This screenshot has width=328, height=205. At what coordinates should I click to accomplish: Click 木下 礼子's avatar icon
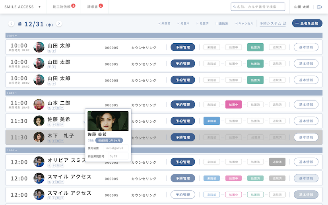pos(39,137)
